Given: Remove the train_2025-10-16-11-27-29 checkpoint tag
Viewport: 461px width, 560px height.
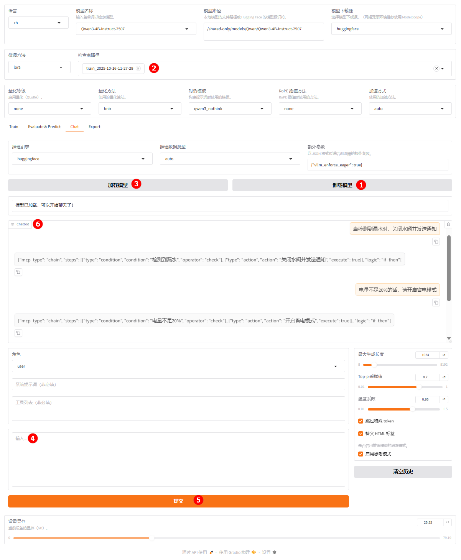Looking at the screenshot, I should pyautogui.click(x=138, y=69).
